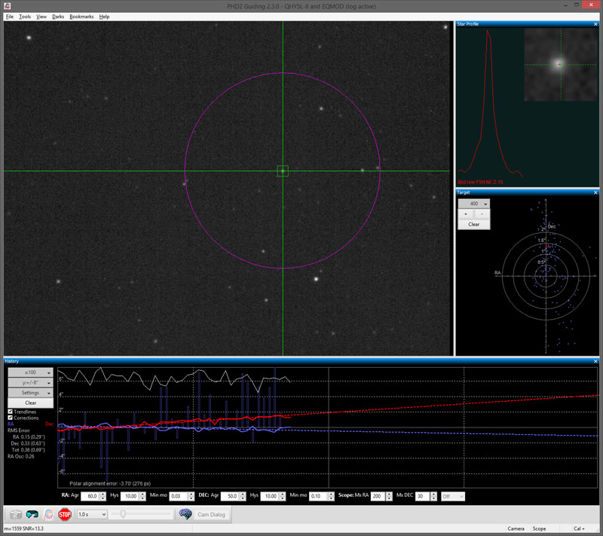Open the exposure time 1.0 s dropdown
603x536 pixels.
(91, 514)
